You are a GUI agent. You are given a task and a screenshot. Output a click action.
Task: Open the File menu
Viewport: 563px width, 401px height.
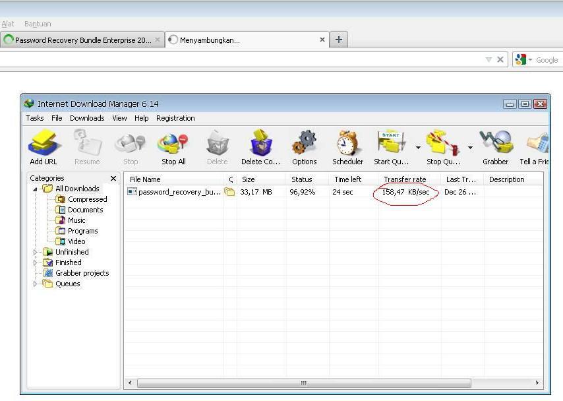(57, 118)
